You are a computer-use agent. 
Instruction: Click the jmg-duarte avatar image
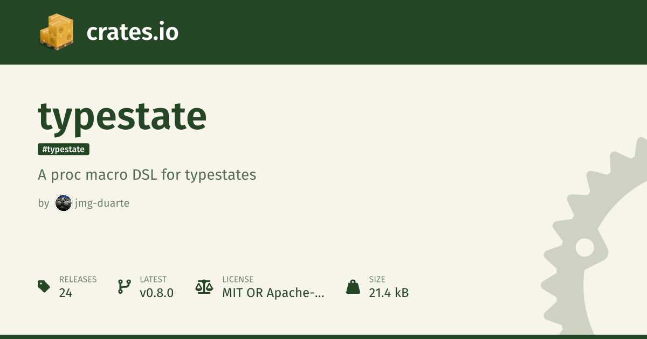[64, 203]
